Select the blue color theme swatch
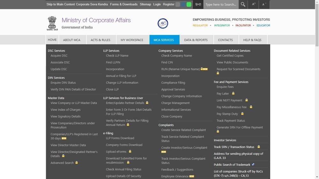 [x=183, y=4]
